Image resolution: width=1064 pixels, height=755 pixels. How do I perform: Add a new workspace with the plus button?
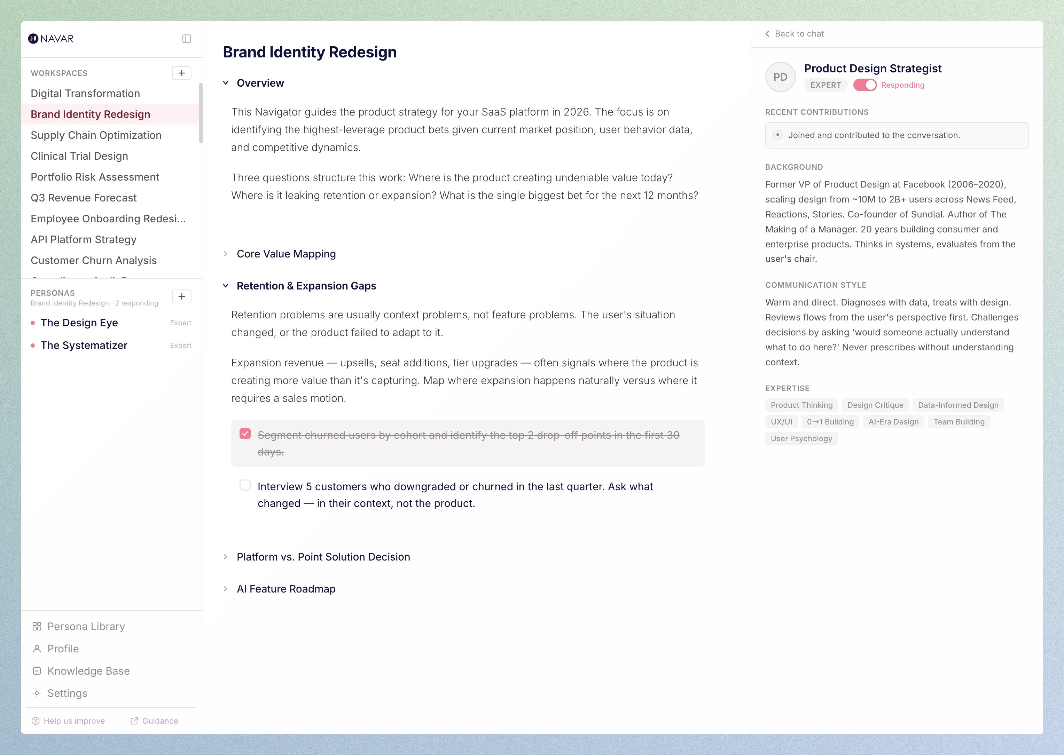click(181, 73)
